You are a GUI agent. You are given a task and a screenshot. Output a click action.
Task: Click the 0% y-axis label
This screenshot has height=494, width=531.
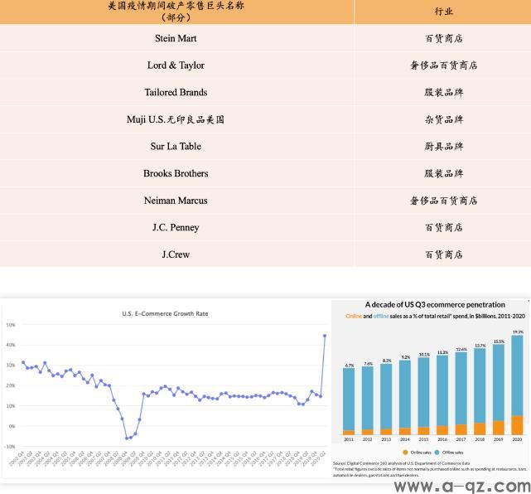coord(12,426)
